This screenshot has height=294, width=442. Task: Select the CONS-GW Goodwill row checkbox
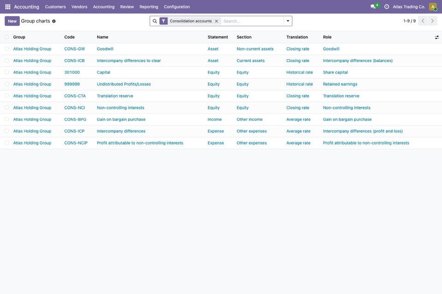click(x=7, y=49)
